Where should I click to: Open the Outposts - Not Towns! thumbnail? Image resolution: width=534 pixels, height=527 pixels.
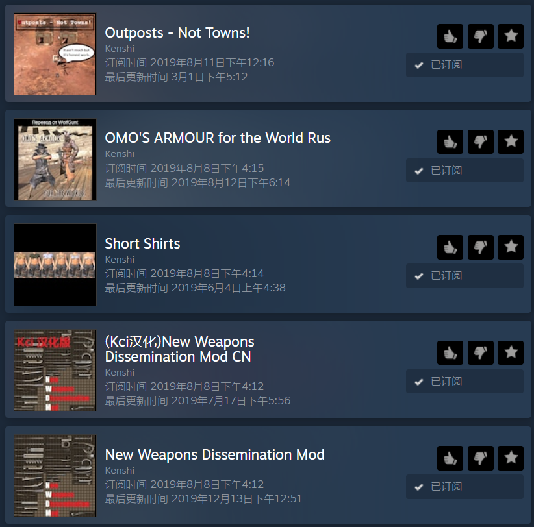tap(55, 54)
